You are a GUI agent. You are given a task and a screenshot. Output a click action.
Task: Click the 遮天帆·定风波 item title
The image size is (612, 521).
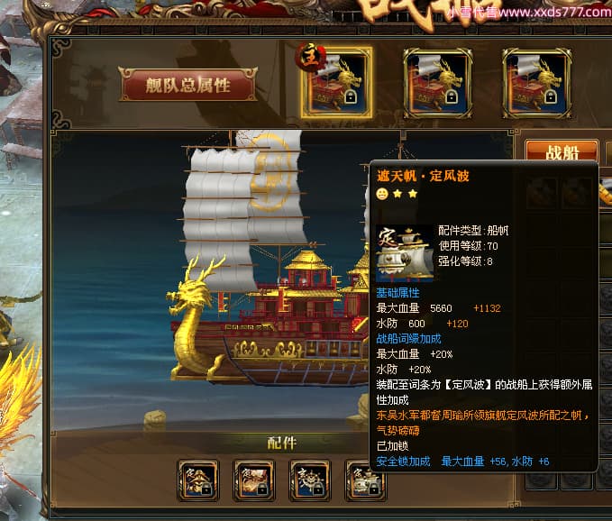[x=423, y=176]
